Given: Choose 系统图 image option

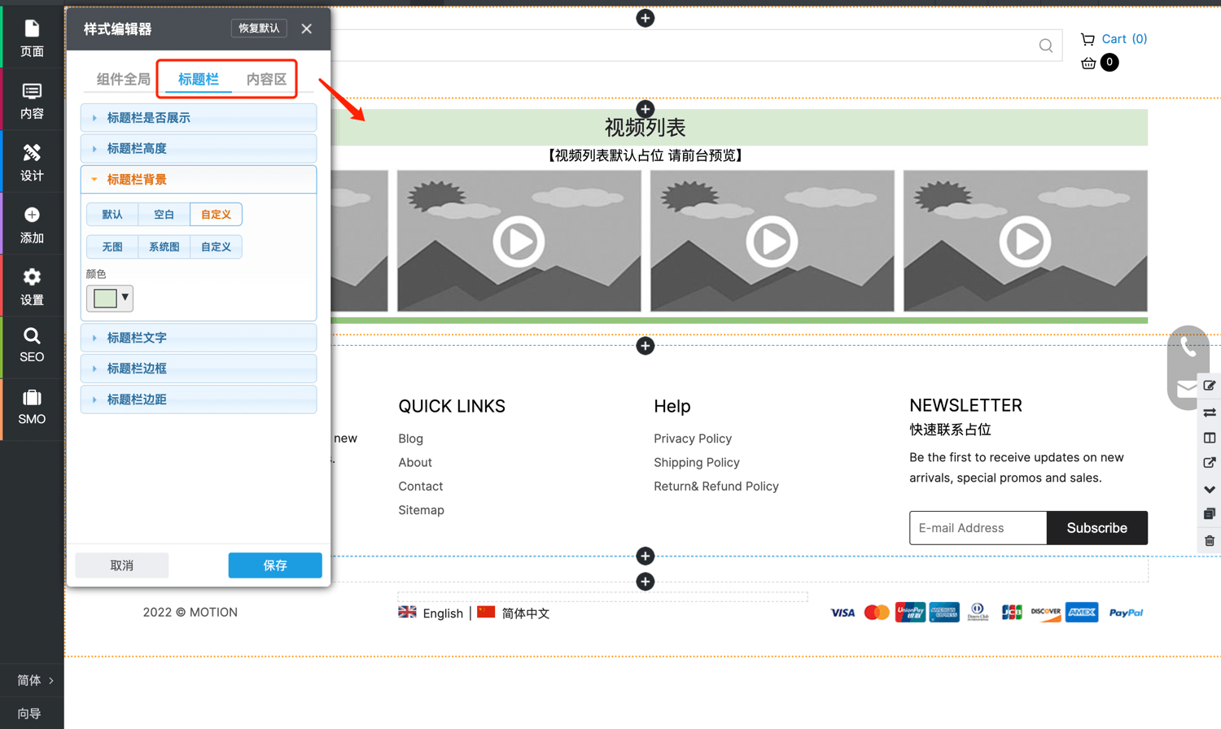Looking at the screenshot, I should (164, 247).
